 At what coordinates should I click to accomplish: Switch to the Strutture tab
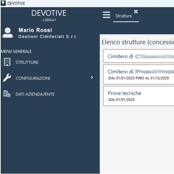(124, 16)
